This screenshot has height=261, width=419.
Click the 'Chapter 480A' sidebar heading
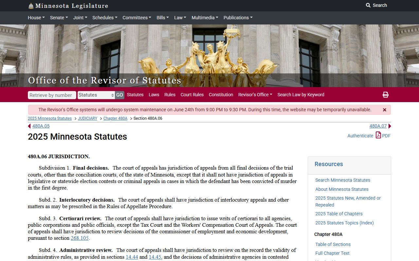coord(328,234)
